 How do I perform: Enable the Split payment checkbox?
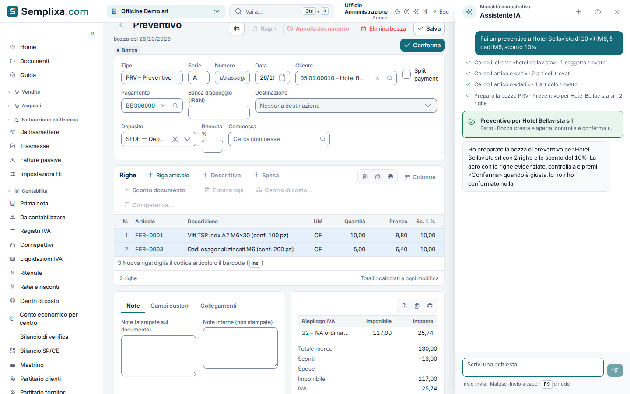coord(406,74)
